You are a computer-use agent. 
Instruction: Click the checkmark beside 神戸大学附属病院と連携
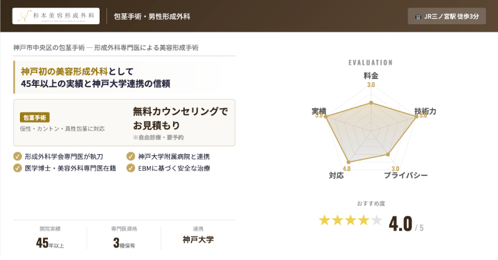pyautogui.click(x=131, y=156)
